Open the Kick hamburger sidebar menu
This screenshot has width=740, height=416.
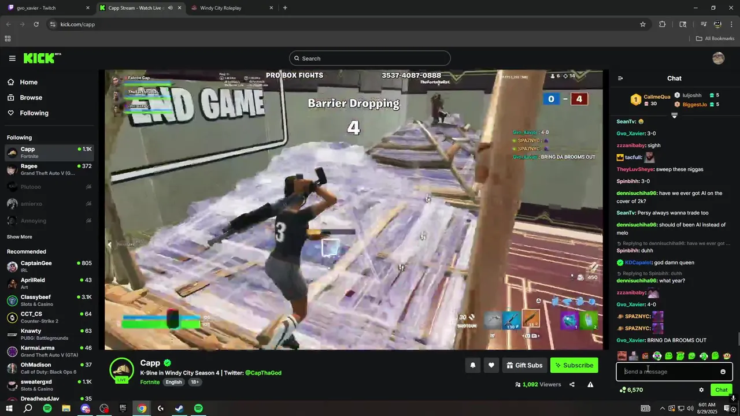click(12, 58)
